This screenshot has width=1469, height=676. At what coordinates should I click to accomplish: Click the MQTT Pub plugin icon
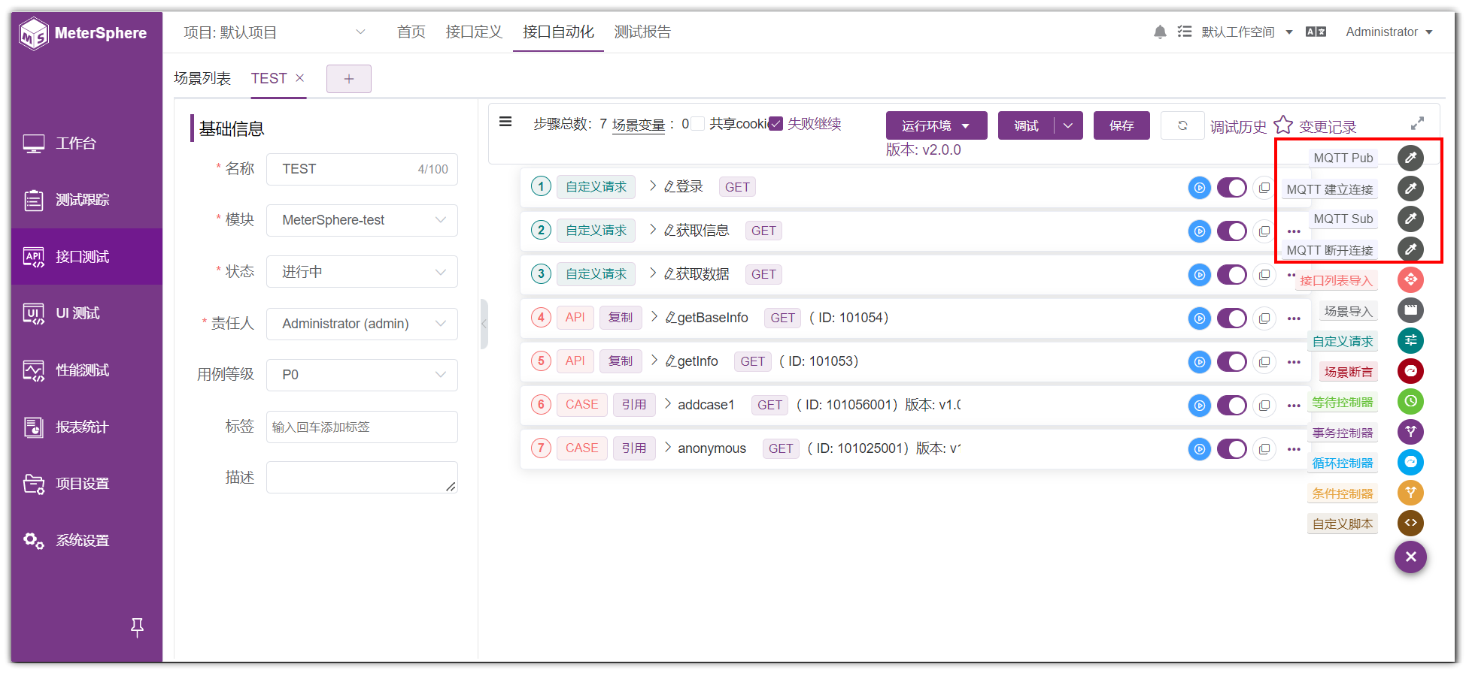point(1410,158)
